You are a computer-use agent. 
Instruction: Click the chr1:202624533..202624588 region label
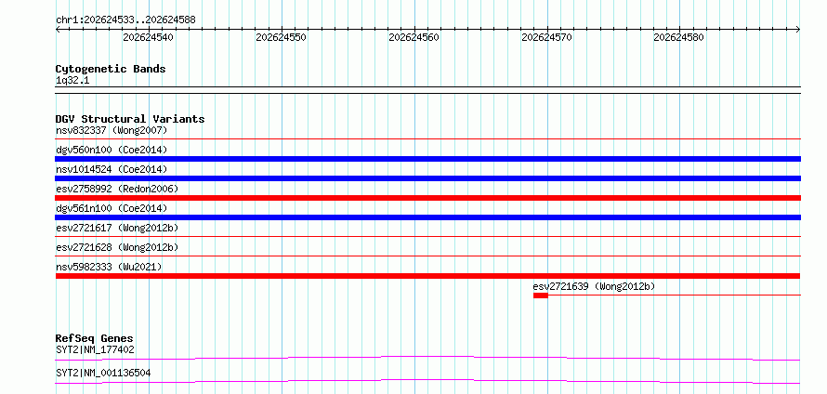point(125,20)
